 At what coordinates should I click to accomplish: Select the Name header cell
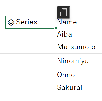coord(73,22)
